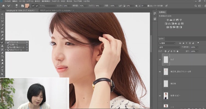Add a Color Balance adjustment
This screenshot has height=109, width=206.
(x=169, y=24)
